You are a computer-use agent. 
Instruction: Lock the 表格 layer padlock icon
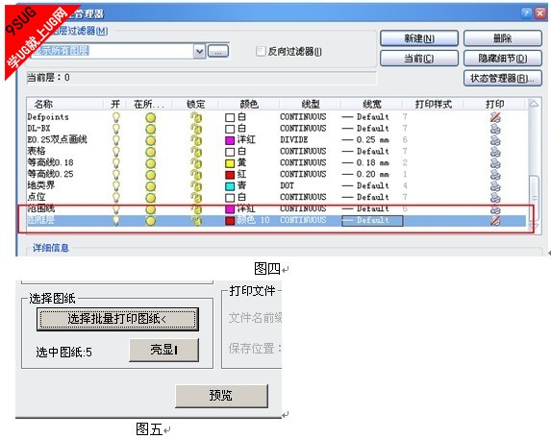pos(196,152)
